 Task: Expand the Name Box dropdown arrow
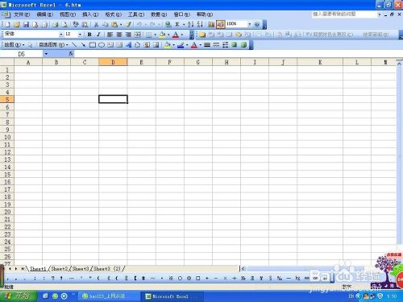pyautogui.click(x=46, y=54)
